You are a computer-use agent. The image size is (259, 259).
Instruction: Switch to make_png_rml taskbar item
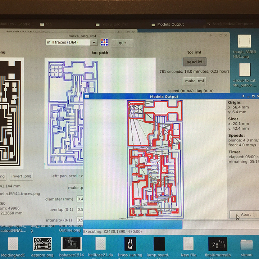tap(112, 24)
